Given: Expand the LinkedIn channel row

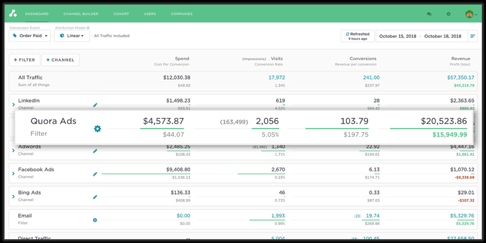Looking at the screenshot, I should tap(13, 105).
